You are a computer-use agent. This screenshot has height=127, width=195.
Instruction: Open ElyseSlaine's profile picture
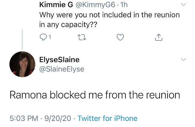coord(22,64)
